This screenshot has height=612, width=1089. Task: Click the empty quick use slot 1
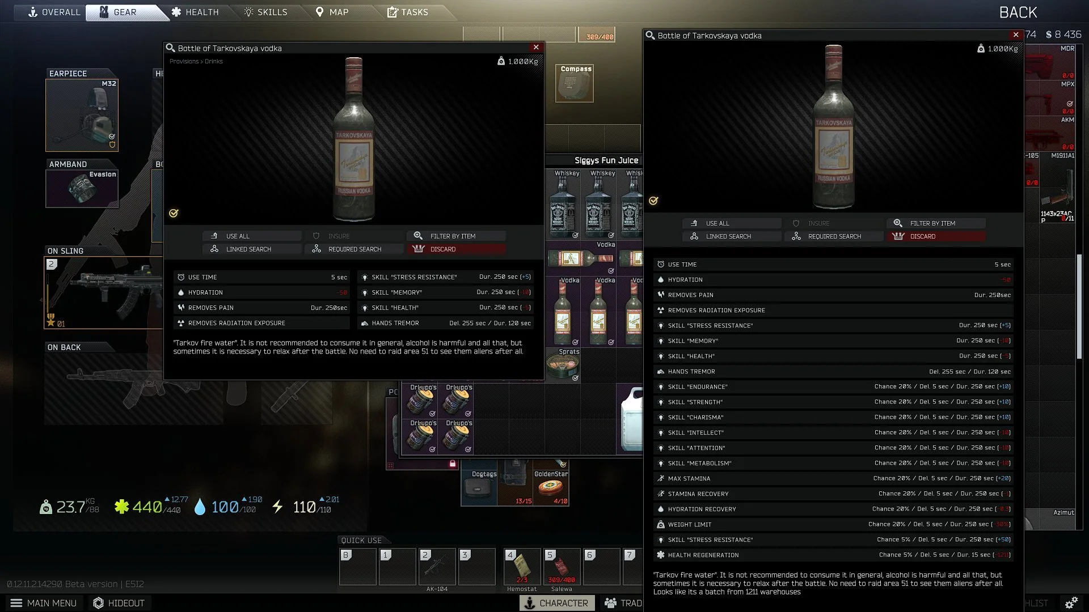[x=397, y=567]
